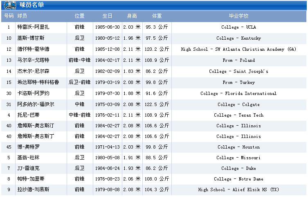Click College - Duke cell
The image size is (308, 203).
(x=238, y=168)
